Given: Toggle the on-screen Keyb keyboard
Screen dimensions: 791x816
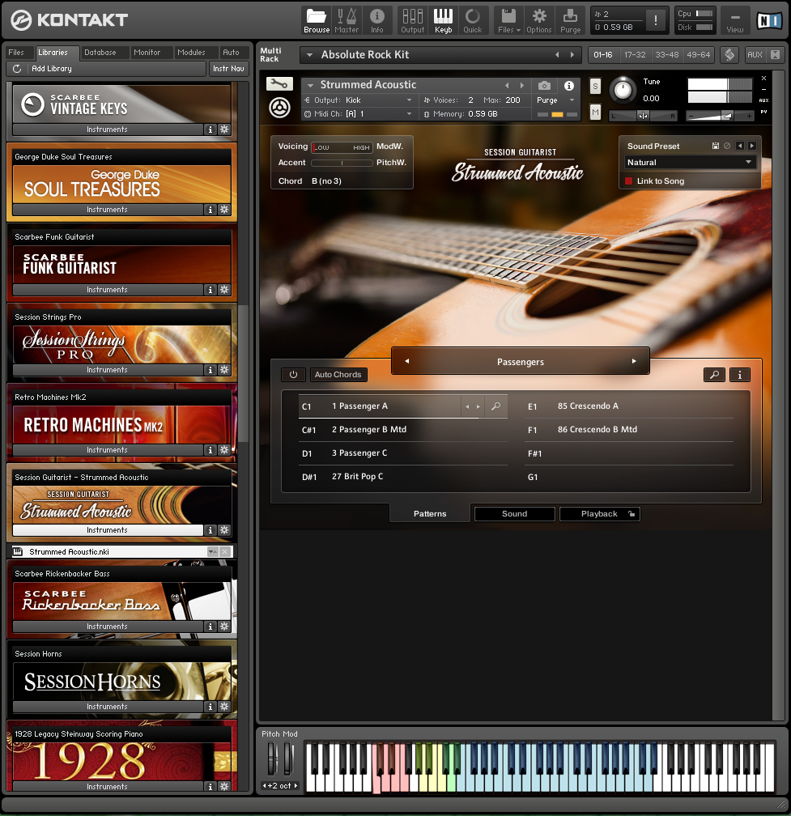Looking at the screenshot, I should (x=443, y=21).
